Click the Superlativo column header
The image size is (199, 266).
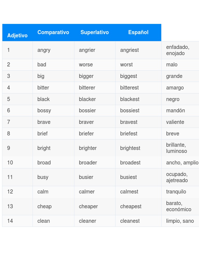(95, 32)
